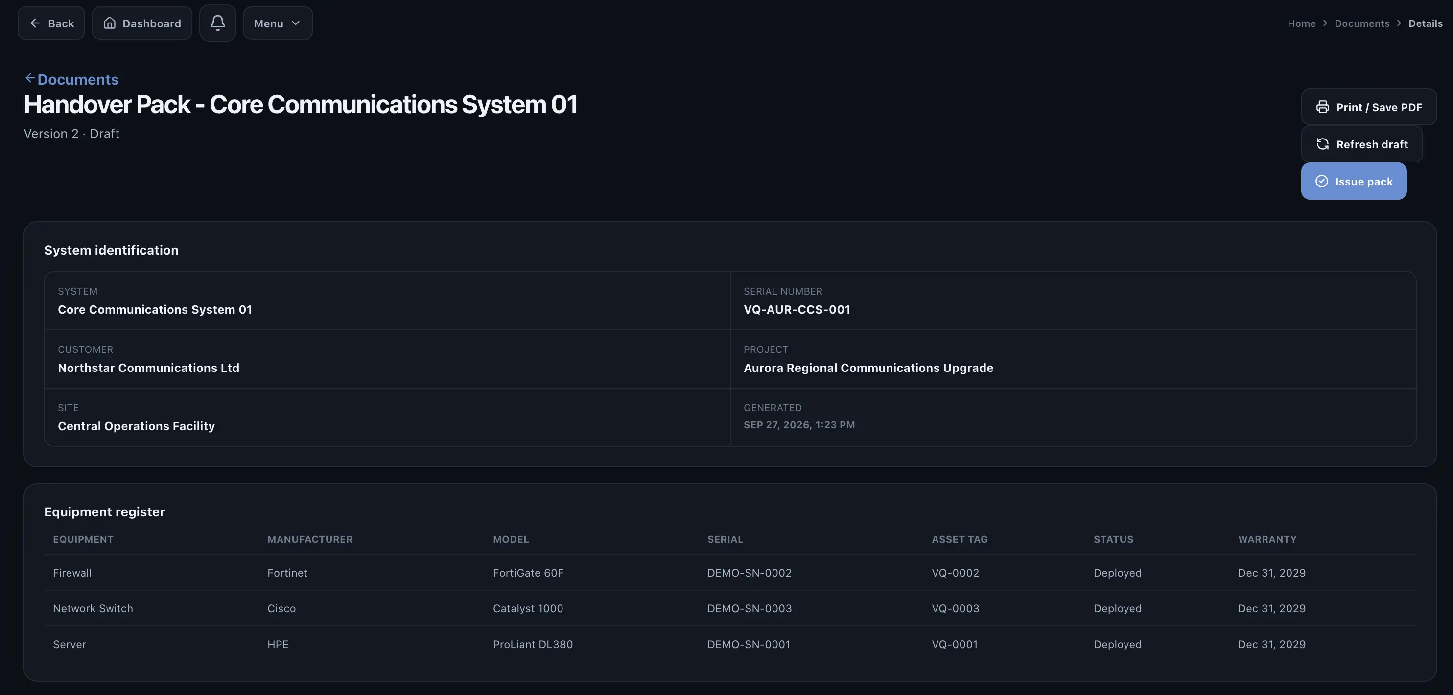The image size is (1453, 695).
Task: Click the Network Switch equipment cell
Action: tap(93, 609)
